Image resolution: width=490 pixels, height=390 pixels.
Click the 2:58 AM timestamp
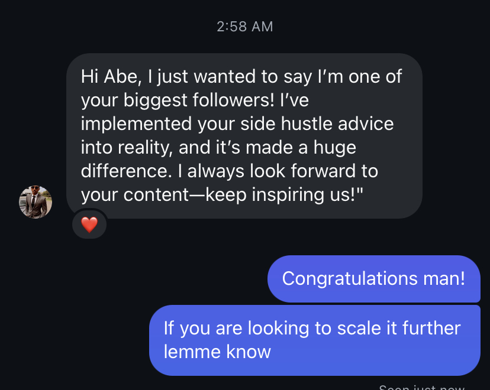coord(244,27)
